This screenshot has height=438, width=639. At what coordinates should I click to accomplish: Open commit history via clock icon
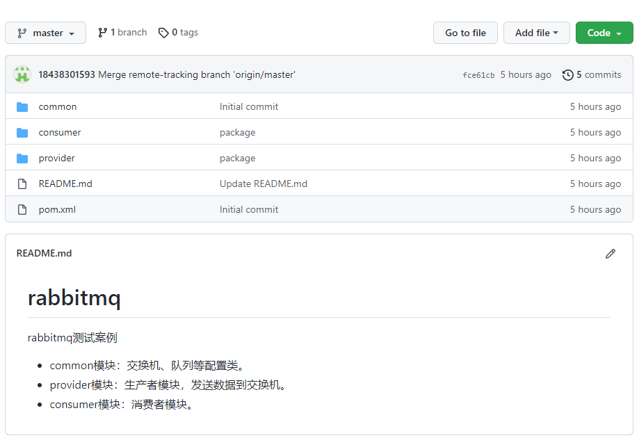568,75
